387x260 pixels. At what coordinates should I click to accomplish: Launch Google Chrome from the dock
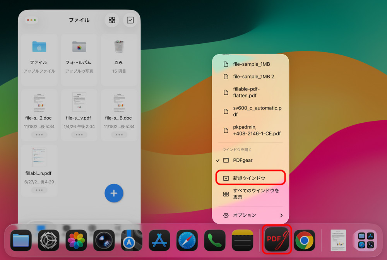pos(305,239)
